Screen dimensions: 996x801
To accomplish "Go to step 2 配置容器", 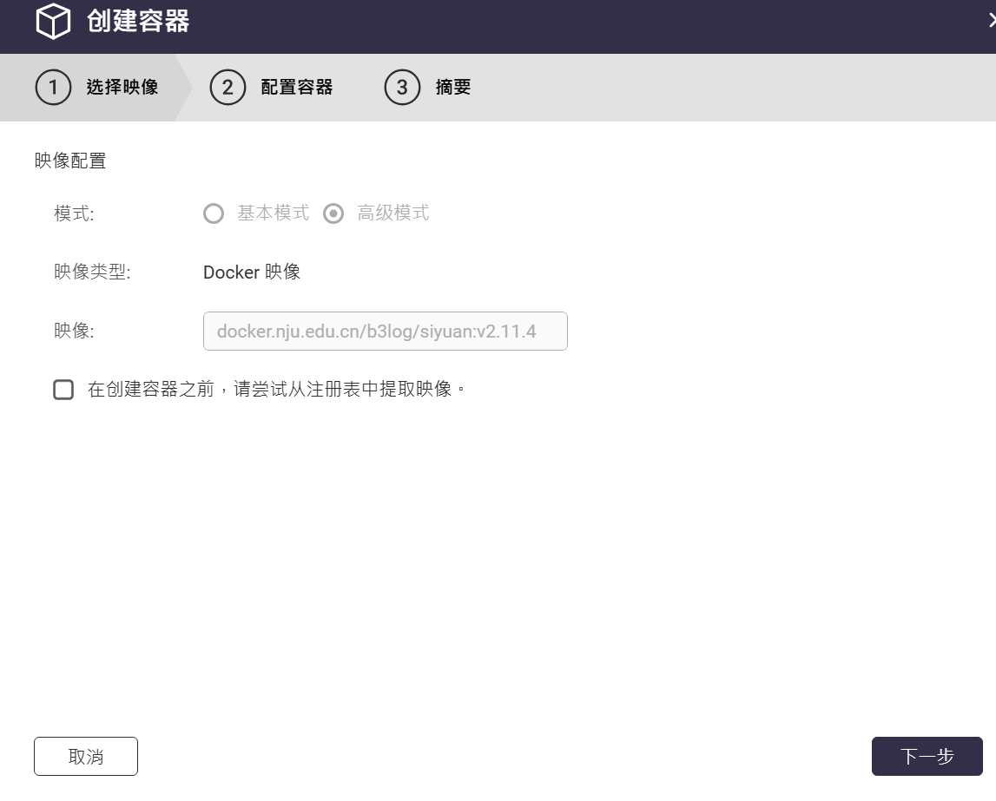I will (x=271, y=87).
